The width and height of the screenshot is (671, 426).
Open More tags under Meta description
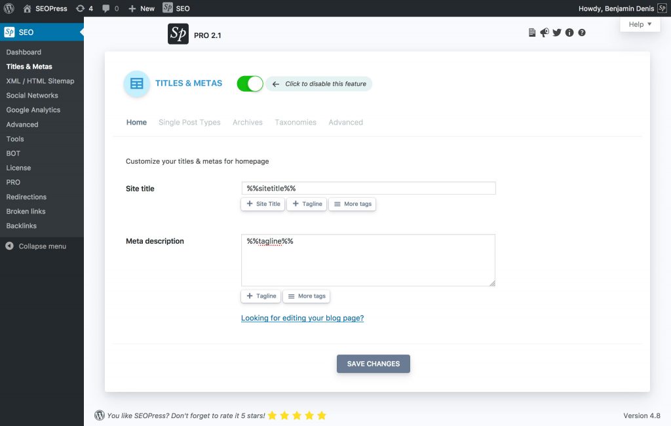[307, 296]
